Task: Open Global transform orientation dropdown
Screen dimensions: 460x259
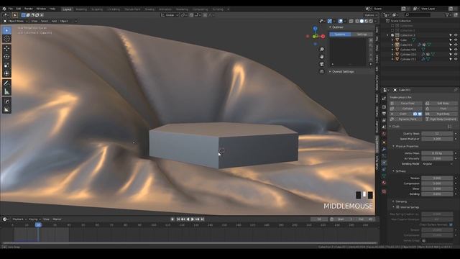Action: [170, 15]
